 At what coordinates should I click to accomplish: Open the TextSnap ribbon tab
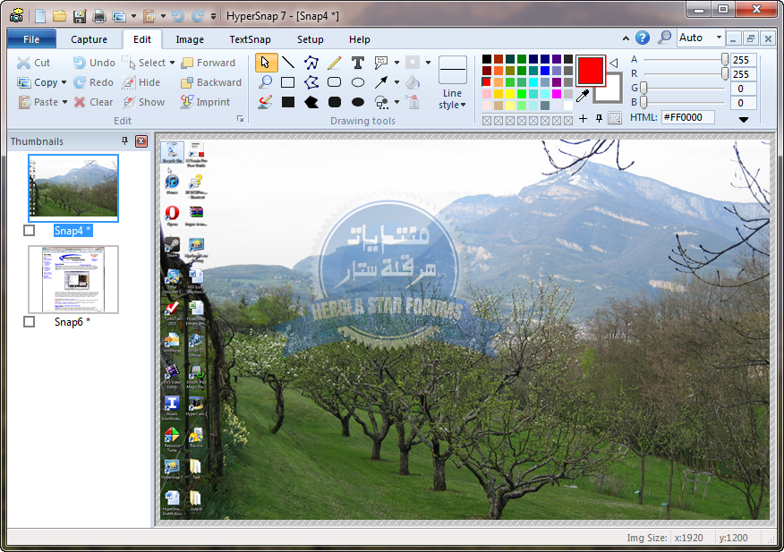tap(250, 39)
